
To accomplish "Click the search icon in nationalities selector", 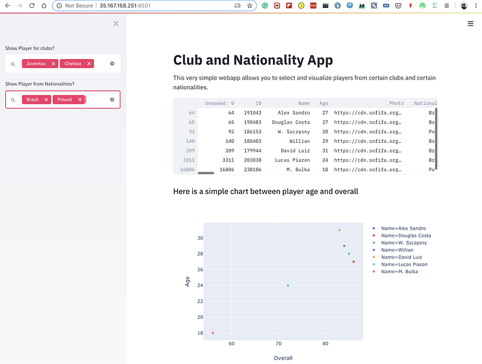I will pos(13,100).
